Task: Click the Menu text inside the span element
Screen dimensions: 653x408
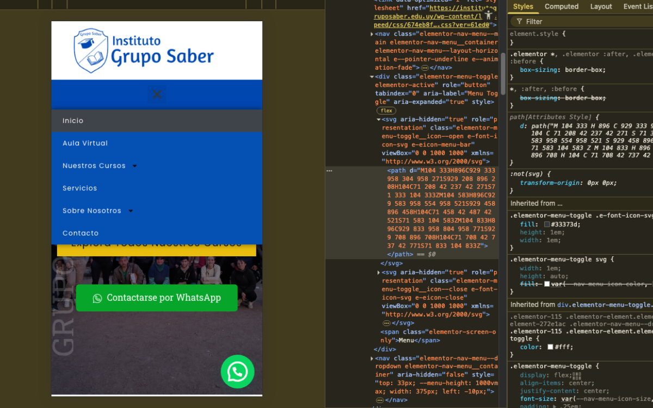Action: click(x=406, y=341)
